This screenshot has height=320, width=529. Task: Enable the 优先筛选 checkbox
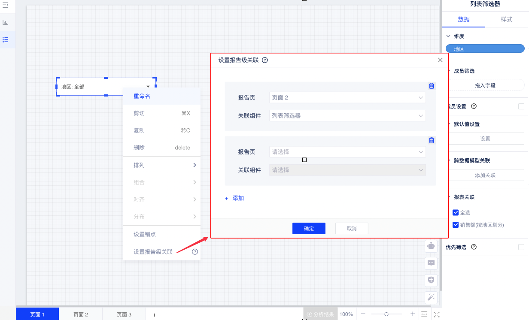521,247
